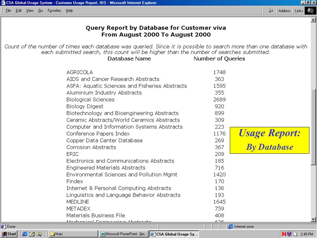
Task: Click the shield tray icon
Action: 289,234
